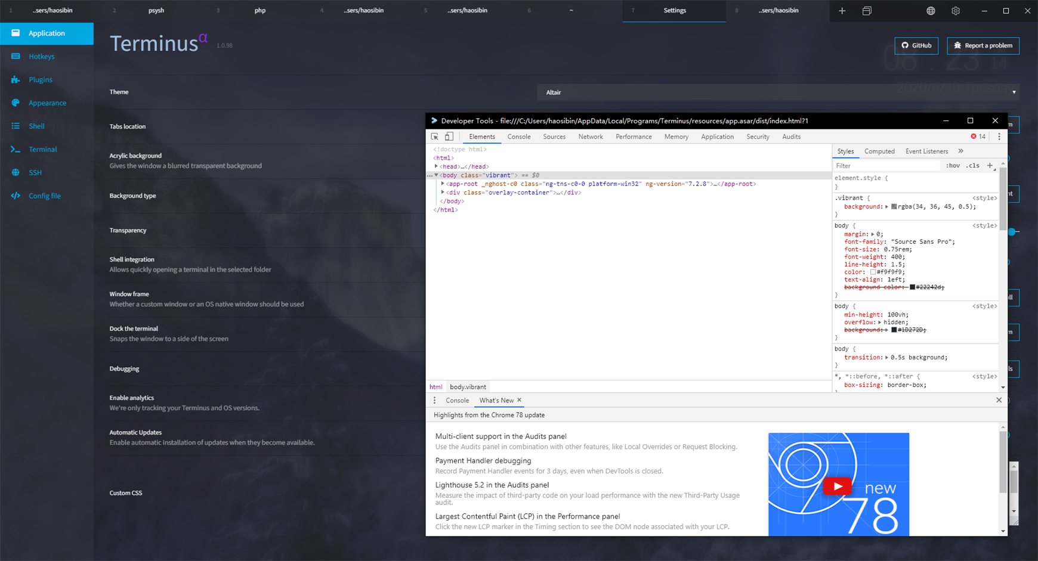Expand the div overlay-container node

(443, 193)
